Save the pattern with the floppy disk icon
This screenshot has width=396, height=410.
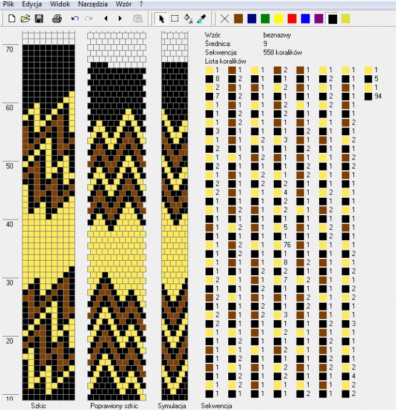(x=39, y=19)
